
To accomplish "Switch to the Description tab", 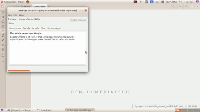I will click(15, 28).
